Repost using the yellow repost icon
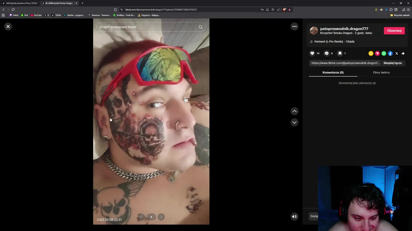Image resolution: width=412 pixels, height=231 pixels. tap(371, 54)
